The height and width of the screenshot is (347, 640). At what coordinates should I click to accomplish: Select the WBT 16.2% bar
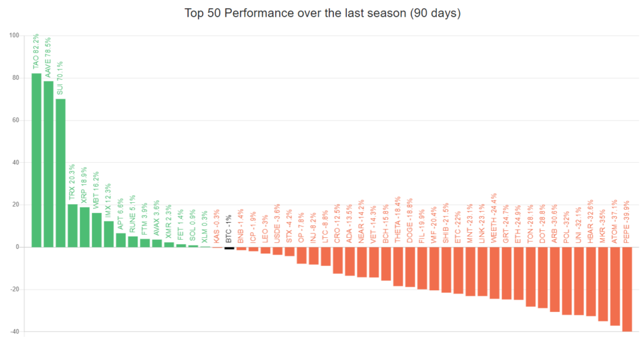(97, 230)
